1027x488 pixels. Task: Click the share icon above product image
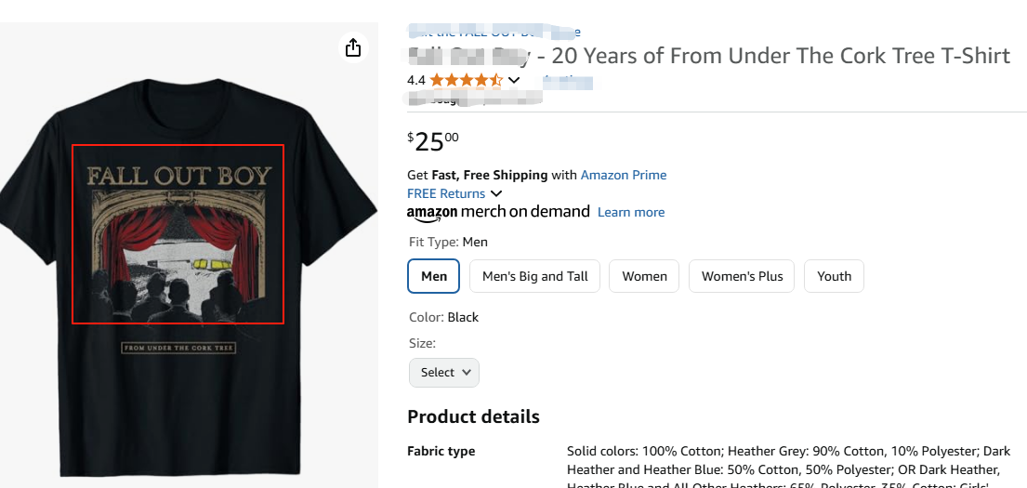[x=352, y=47]
